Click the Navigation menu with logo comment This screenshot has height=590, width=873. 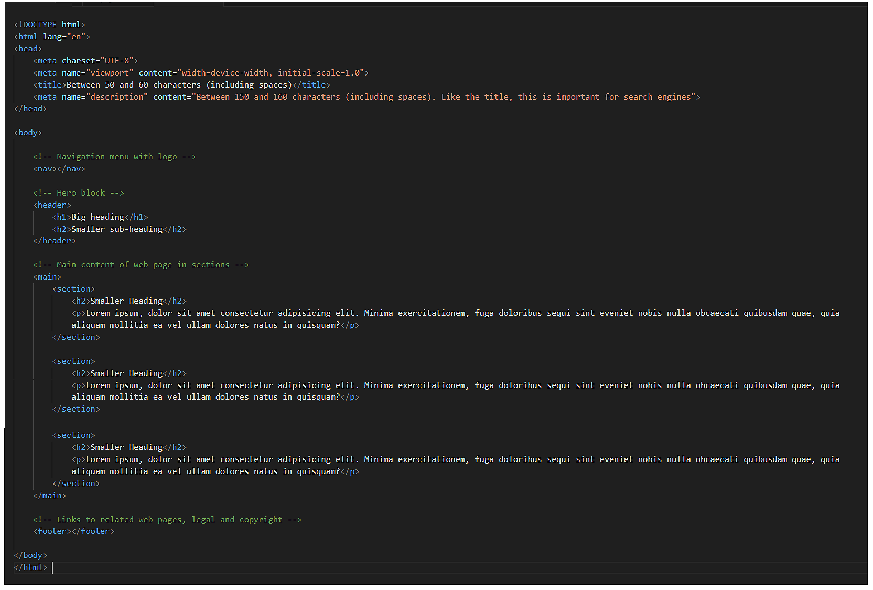pyautogui.click(x=114, y=156)
